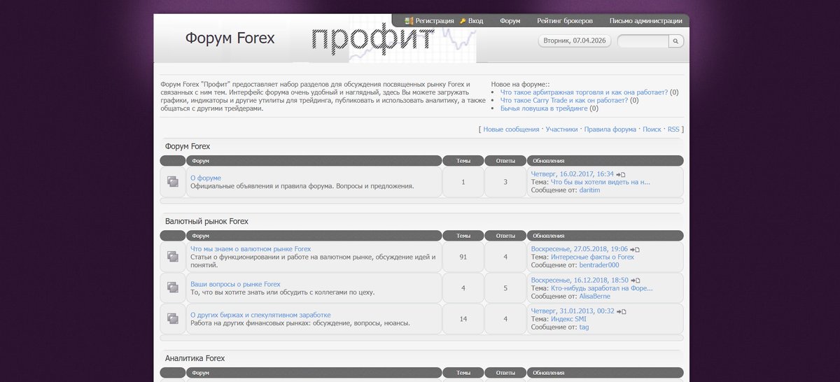Open topic Что бы вы хотели видеть
The image size is (840, 382).
601,182
